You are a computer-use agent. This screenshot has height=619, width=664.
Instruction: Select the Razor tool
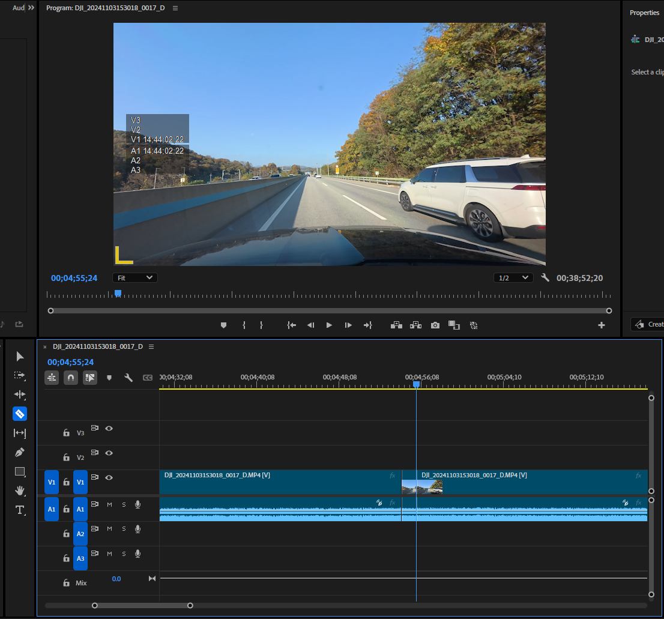pos(20,414)
